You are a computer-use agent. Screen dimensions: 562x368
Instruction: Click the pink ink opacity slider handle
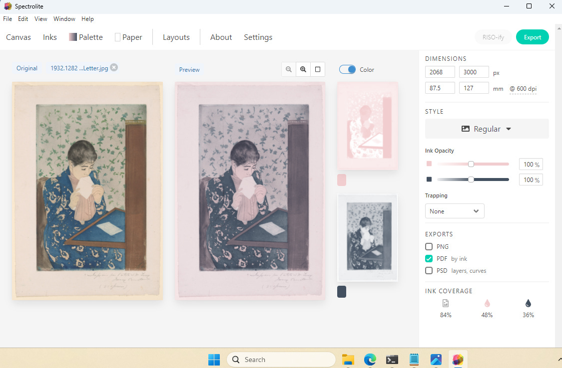coord(471,164)
